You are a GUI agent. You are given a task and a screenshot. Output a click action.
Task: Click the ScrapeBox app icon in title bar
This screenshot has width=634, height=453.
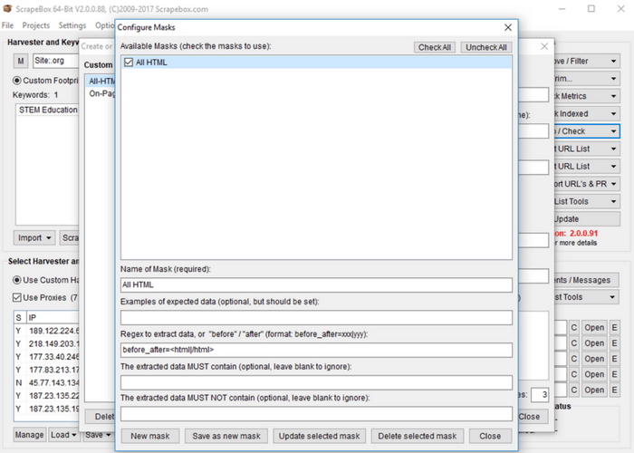pos(7,8)
